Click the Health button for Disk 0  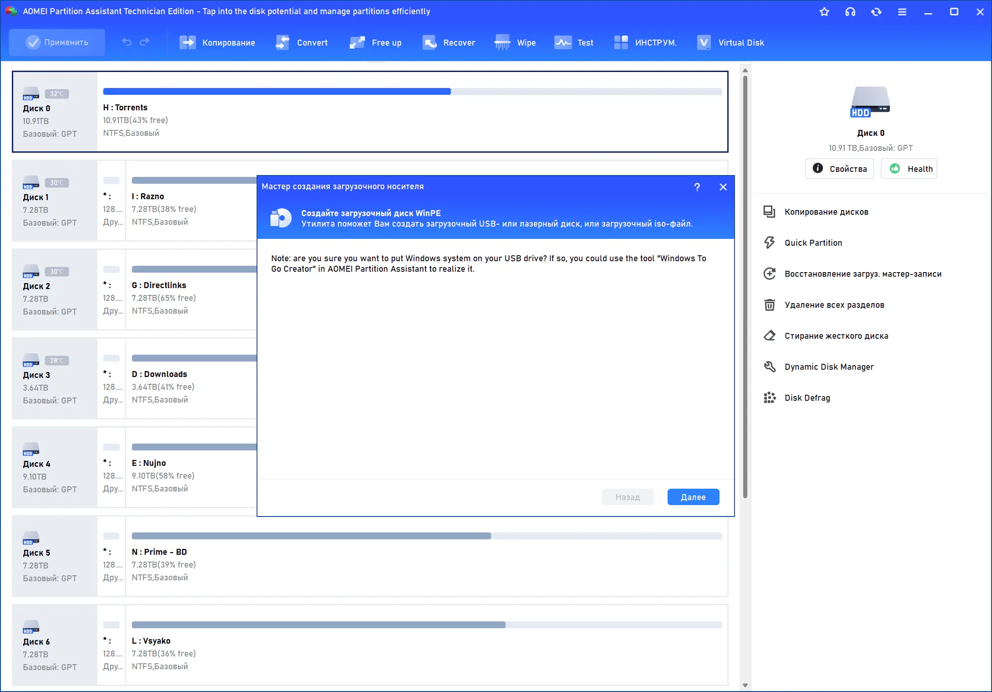pos(909,169)
